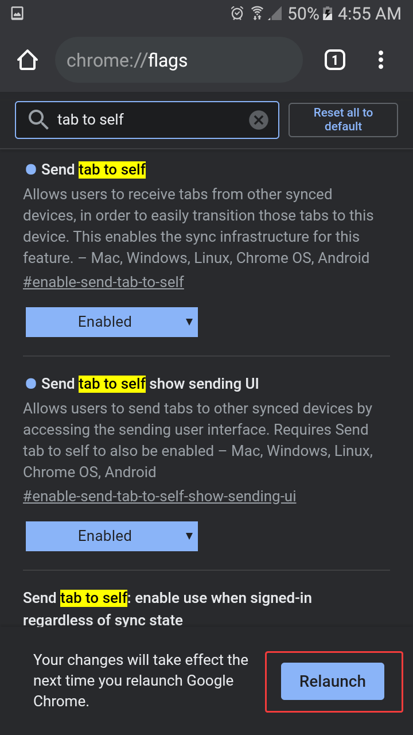Tap blue dot beside show sending UI flag
The width and height of the screenshot is (413, 735).
[31, 384]
